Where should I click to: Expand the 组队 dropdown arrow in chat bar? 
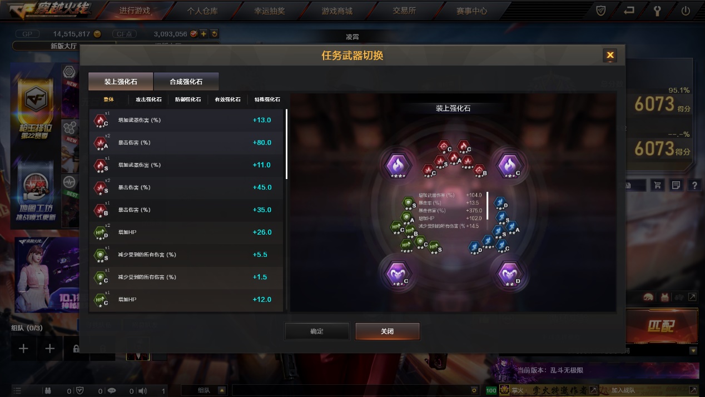[x=222, y=390]
